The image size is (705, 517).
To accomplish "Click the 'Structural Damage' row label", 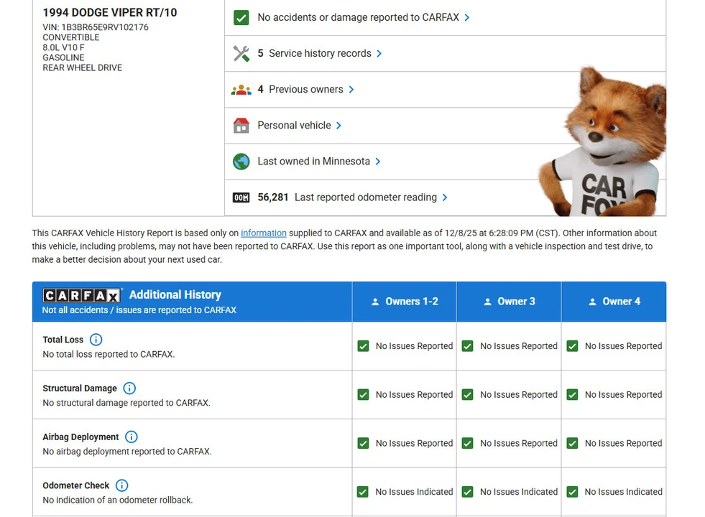I will point(80,388).
